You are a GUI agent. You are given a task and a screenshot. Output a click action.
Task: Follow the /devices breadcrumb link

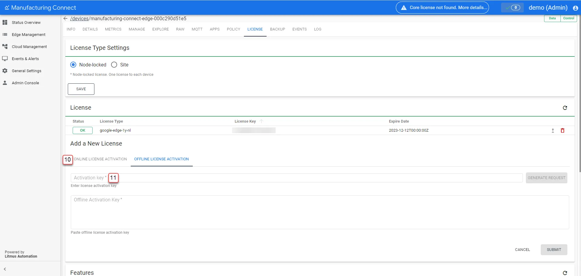[80, 18]
